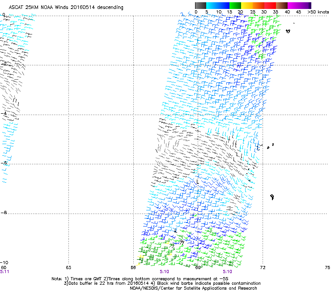Select the green 15-20 knots color swatch
The height and width of the screenshot is (291, 331).
(235, 5)
